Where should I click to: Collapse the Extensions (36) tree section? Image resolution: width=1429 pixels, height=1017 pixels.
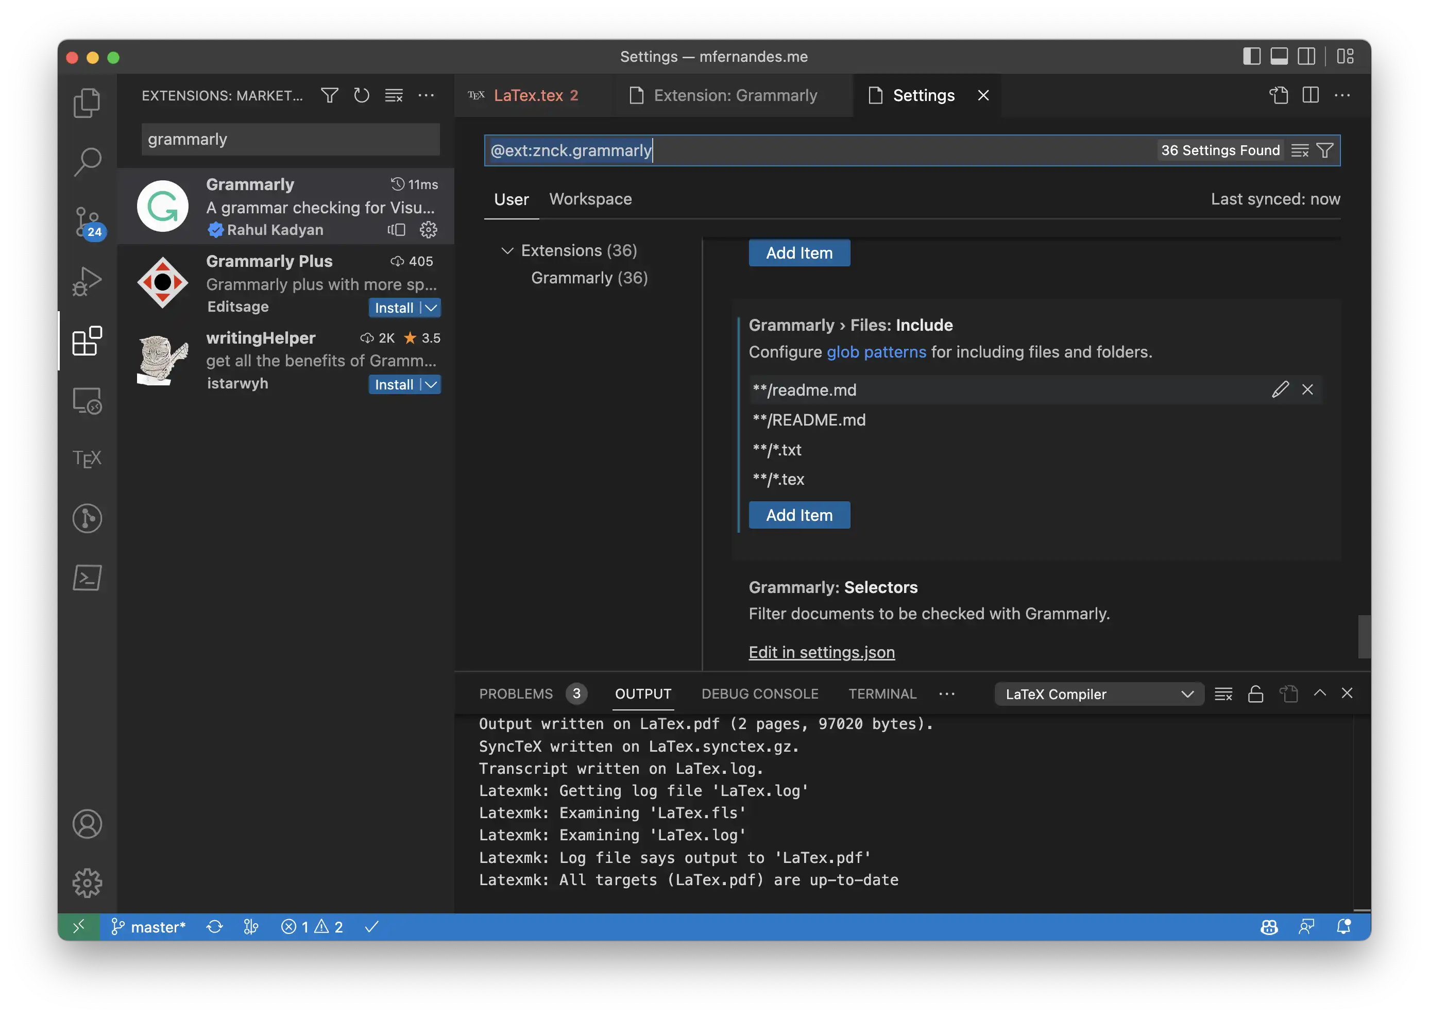click(507, 250)
